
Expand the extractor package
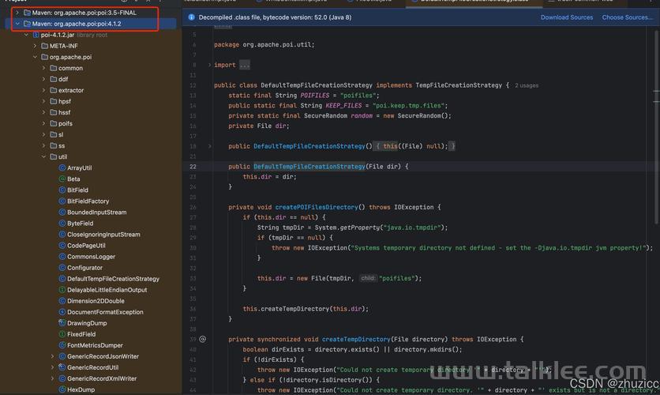pyautogui.click(x=43, y=90)
